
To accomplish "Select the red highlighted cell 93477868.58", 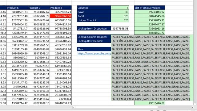I will point(61,16).
